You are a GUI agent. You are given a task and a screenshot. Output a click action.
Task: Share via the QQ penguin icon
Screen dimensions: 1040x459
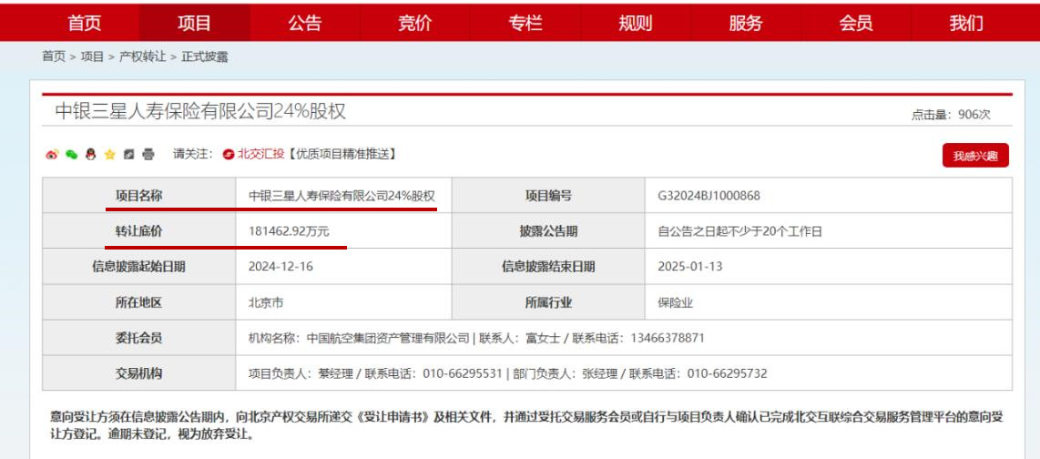[88, 154]
